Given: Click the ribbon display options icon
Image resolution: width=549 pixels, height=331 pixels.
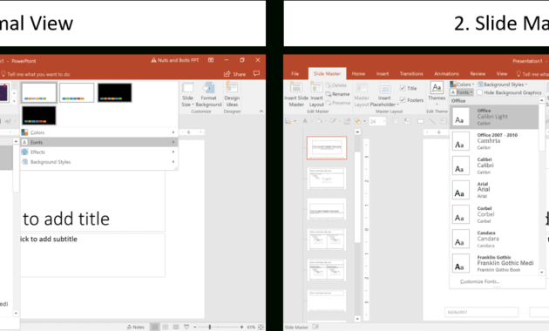Looking at the screenshot, I should [211, 60].
